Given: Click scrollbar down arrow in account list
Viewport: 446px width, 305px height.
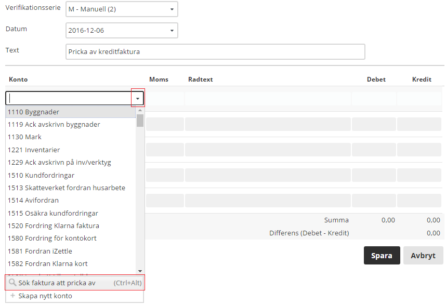Looking at the screenshot, I should click(x=140, y=271).
